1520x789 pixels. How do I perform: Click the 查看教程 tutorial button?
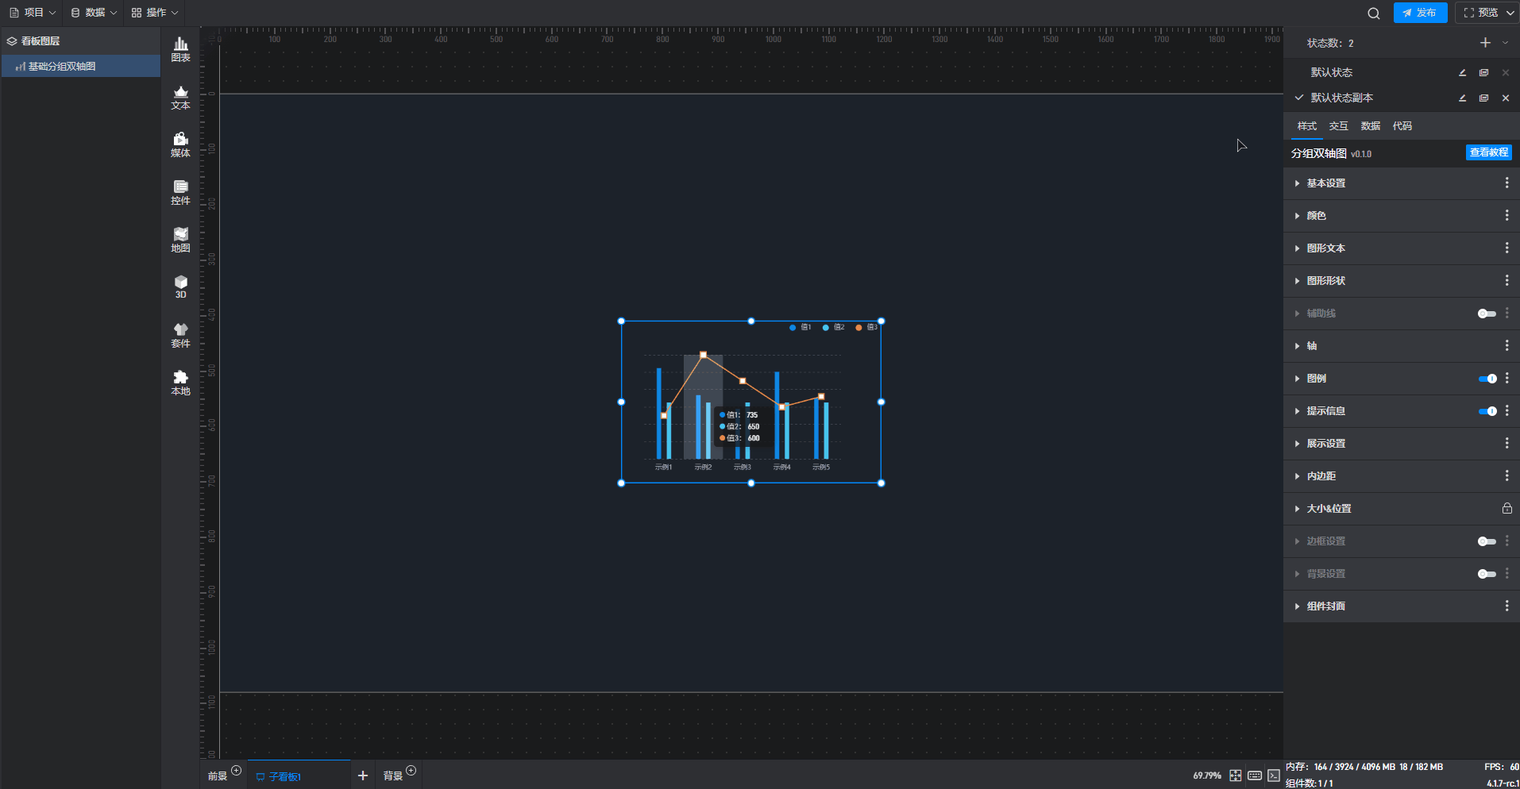coord(1488,152)
